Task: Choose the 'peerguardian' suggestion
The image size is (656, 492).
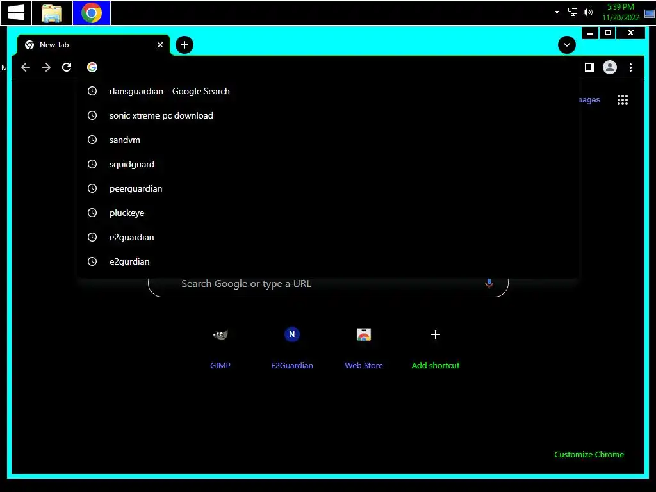Action: (328, 189)
